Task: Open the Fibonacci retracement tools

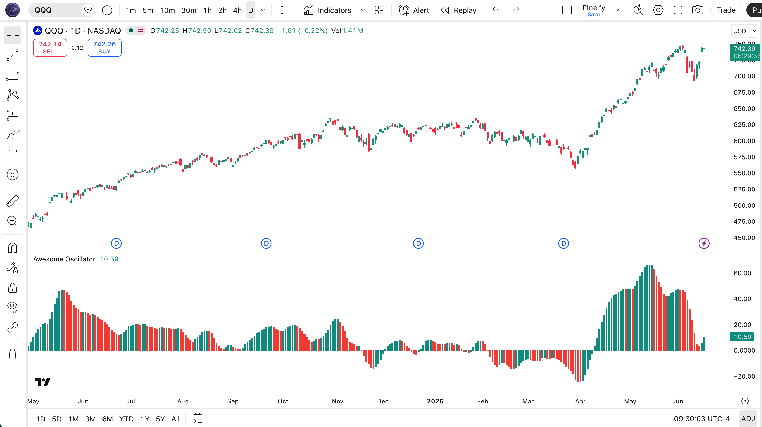Action: pos(12,75)
